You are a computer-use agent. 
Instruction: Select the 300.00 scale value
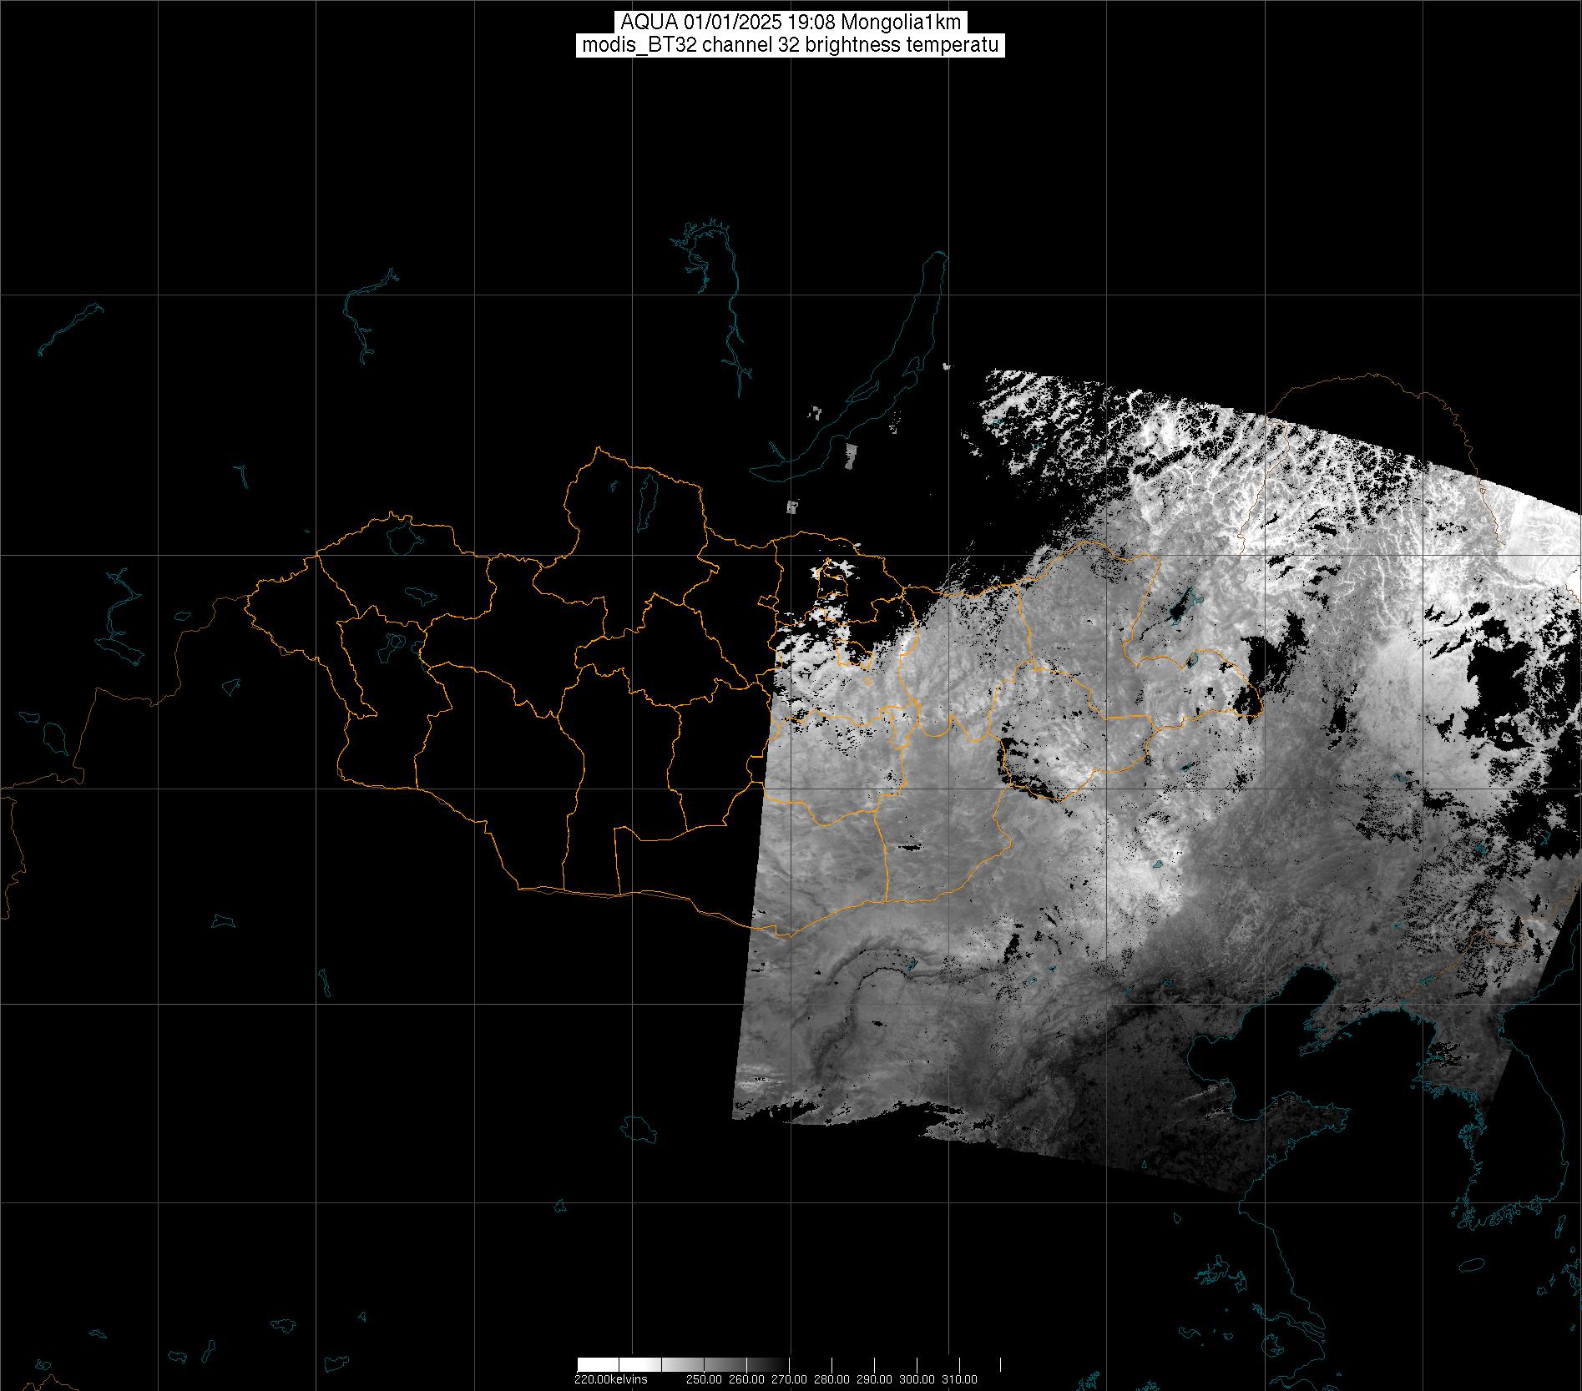tap(917, 1379)
